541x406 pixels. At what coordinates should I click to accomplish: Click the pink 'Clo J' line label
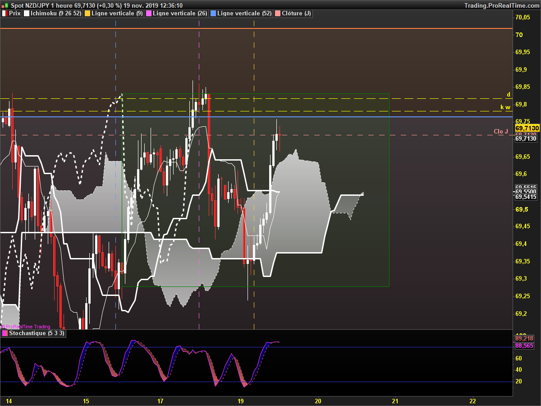(501, 132)
